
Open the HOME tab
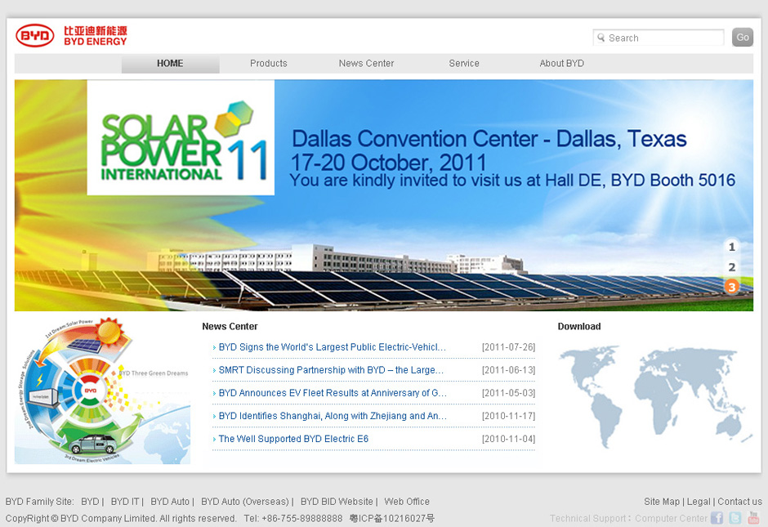(170, 64)
